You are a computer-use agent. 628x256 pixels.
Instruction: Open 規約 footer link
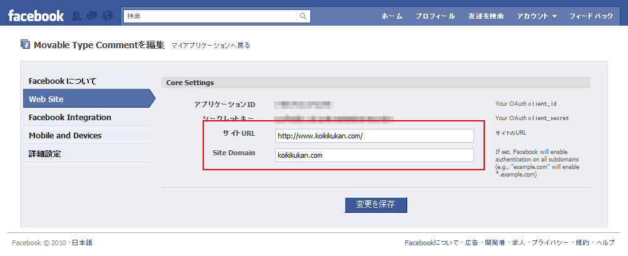tap(582, 243)
